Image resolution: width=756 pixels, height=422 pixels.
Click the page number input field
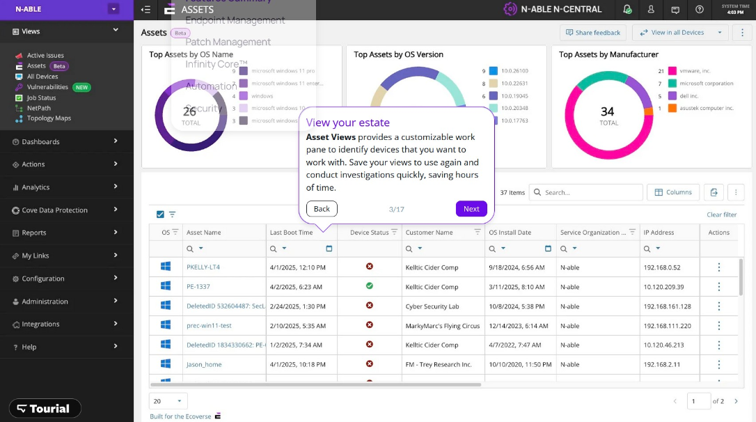point(699,401)
